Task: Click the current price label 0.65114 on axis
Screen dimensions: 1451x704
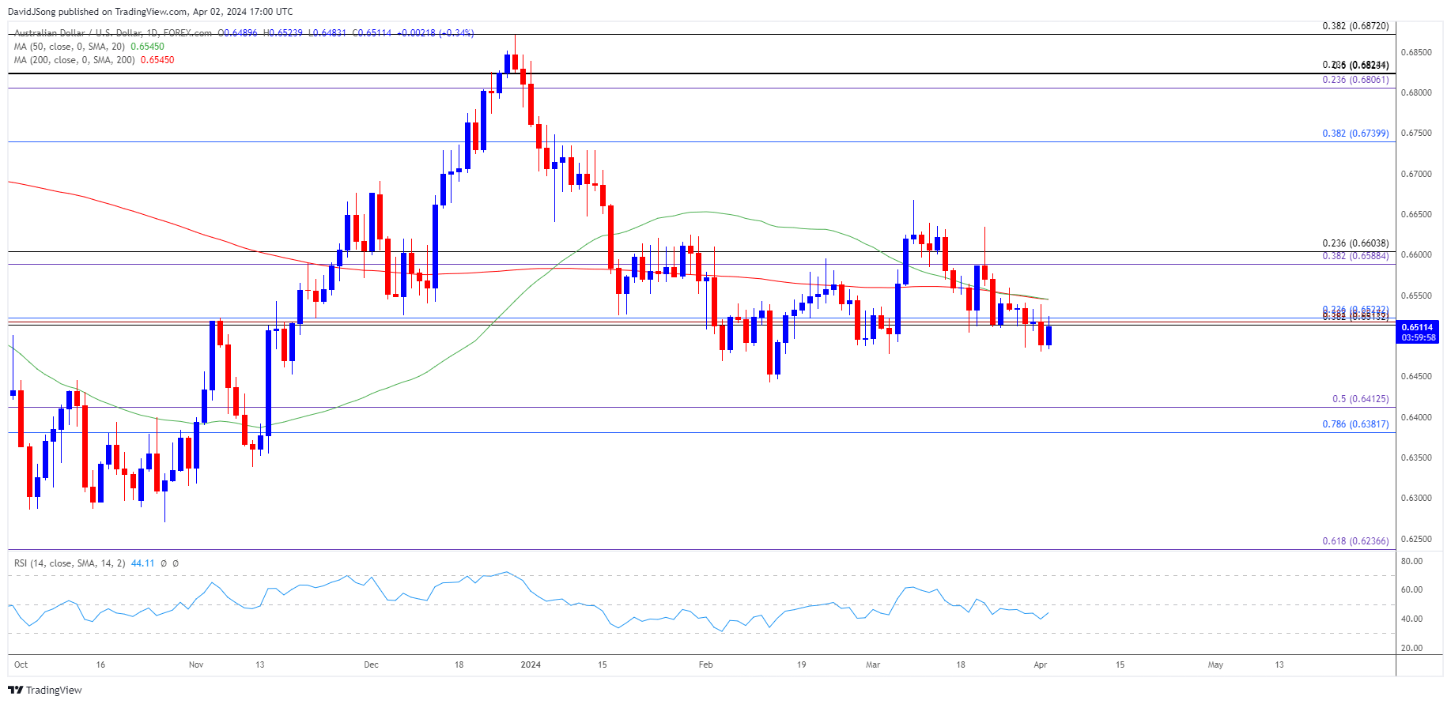Action: 1417,327
